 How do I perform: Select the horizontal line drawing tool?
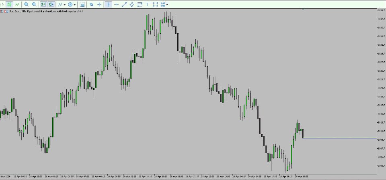116,4
